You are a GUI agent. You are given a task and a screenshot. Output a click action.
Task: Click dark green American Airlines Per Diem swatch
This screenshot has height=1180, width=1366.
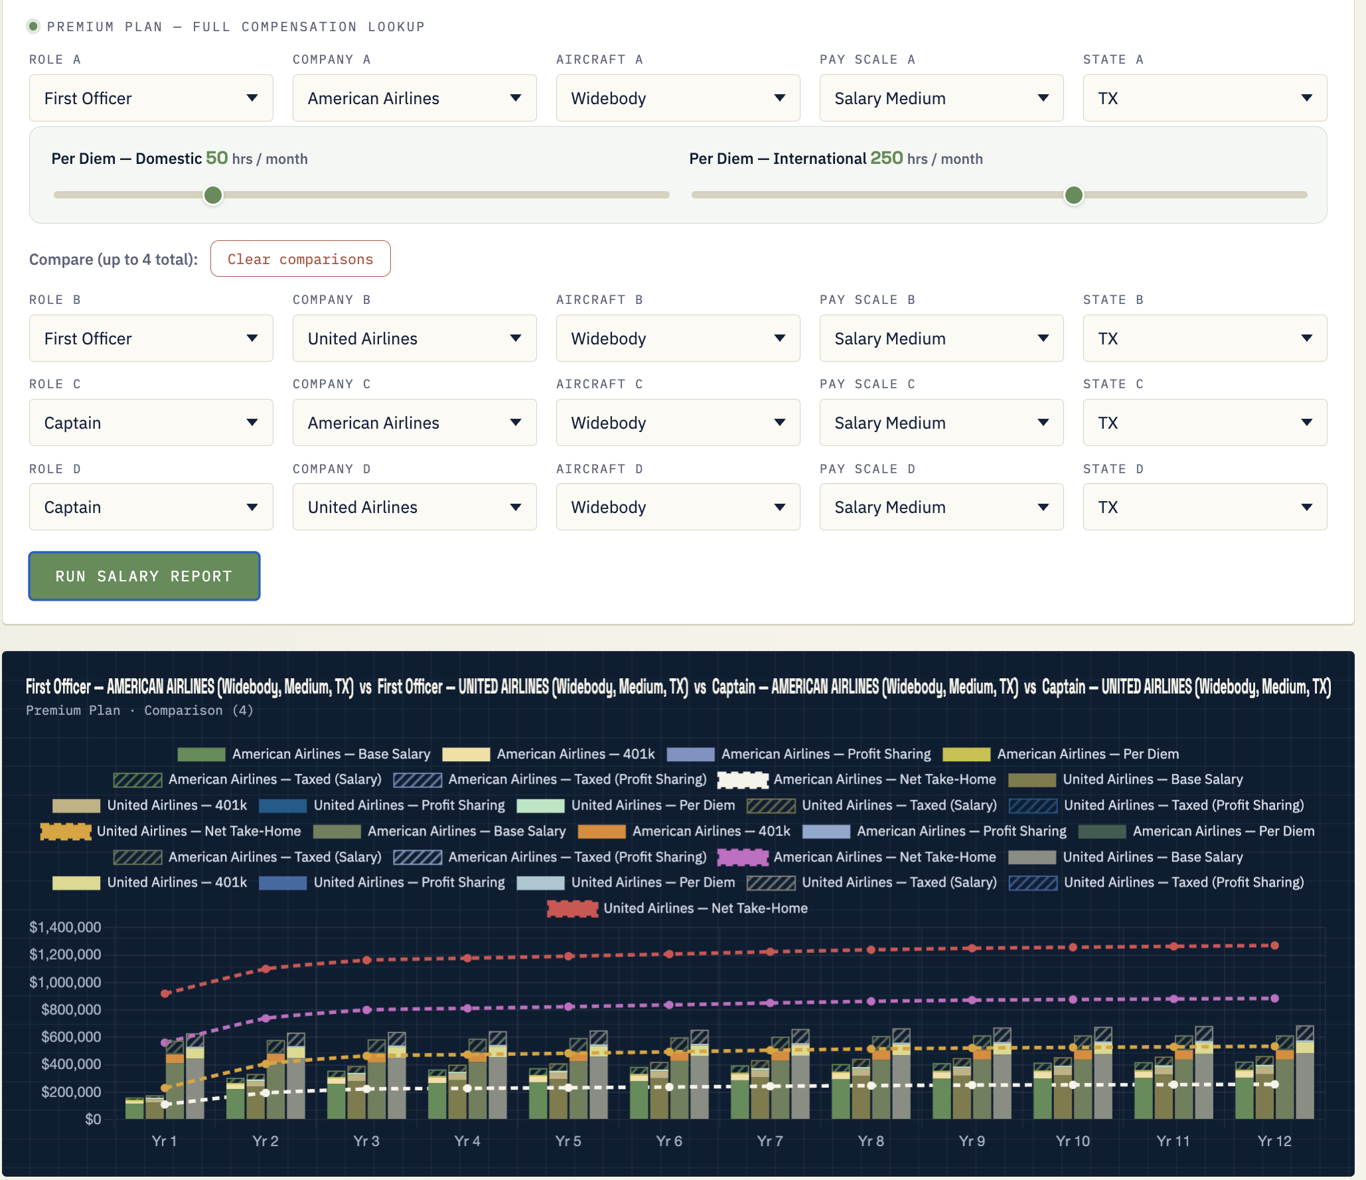point(1102,832)
